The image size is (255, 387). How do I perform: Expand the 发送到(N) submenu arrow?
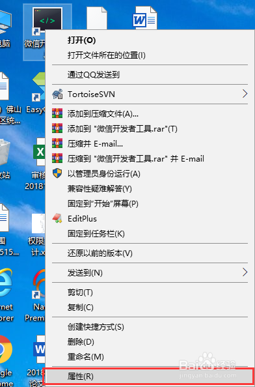tap(245, 272)
